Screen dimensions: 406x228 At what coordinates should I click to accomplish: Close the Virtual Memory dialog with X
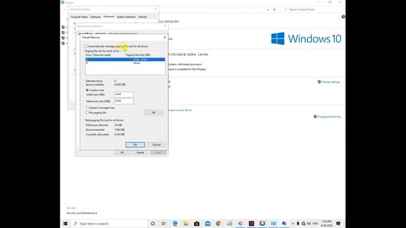point(164,37)
